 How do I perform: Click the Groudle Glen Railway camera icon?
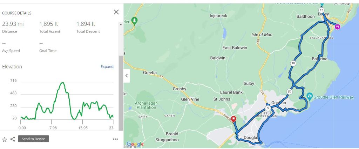click(x=310, y=96)
